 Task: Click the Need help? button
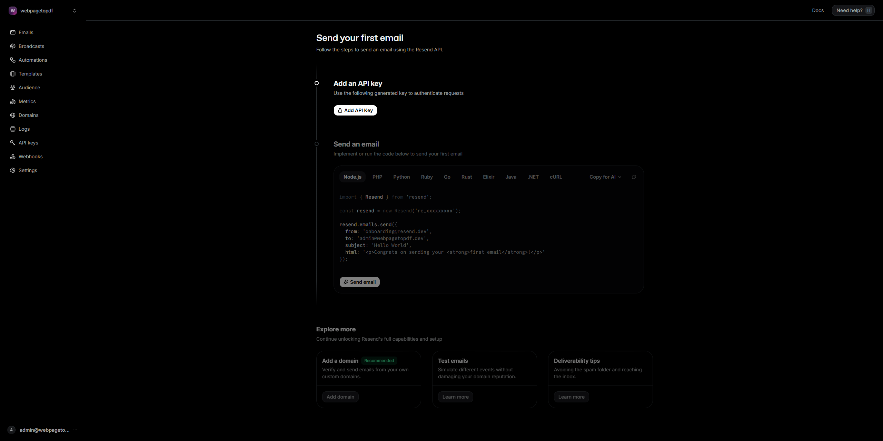coord(853,10)
